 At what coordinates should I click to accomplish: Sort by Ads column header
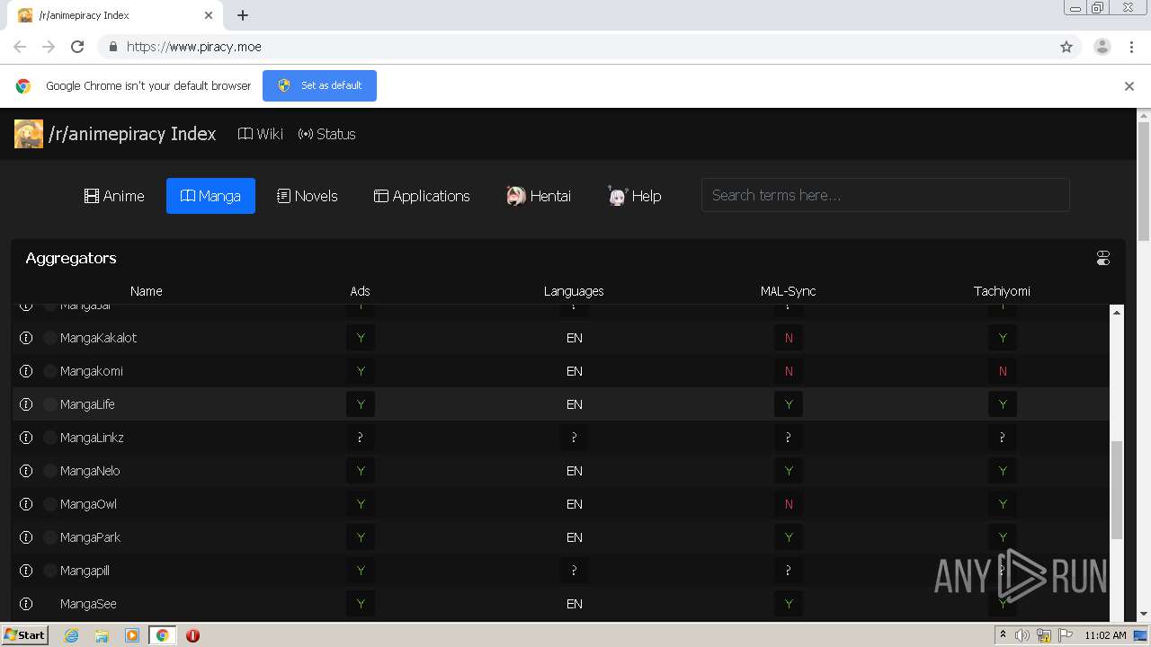click(360, 291)
